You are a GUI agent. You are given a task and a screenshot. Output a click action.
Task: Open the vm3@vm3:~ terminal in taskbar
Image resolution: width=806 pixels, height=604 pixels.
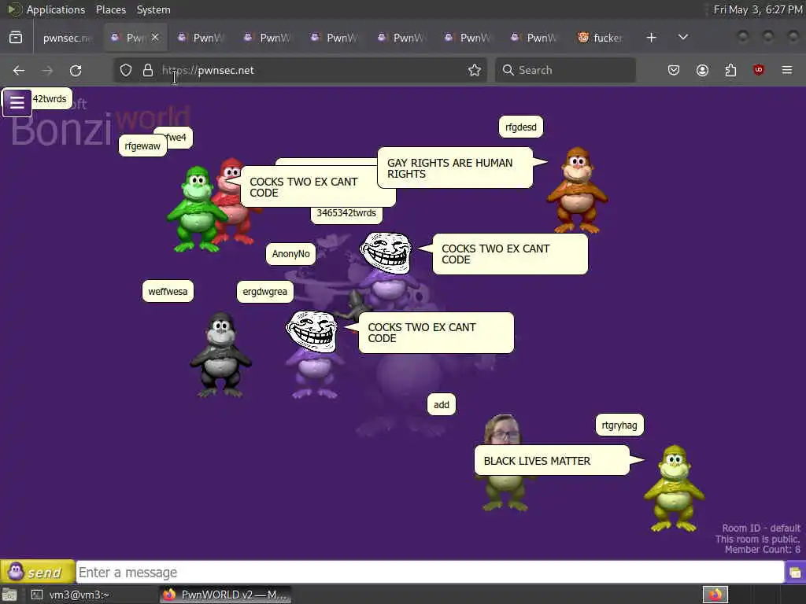click(71, 595)
